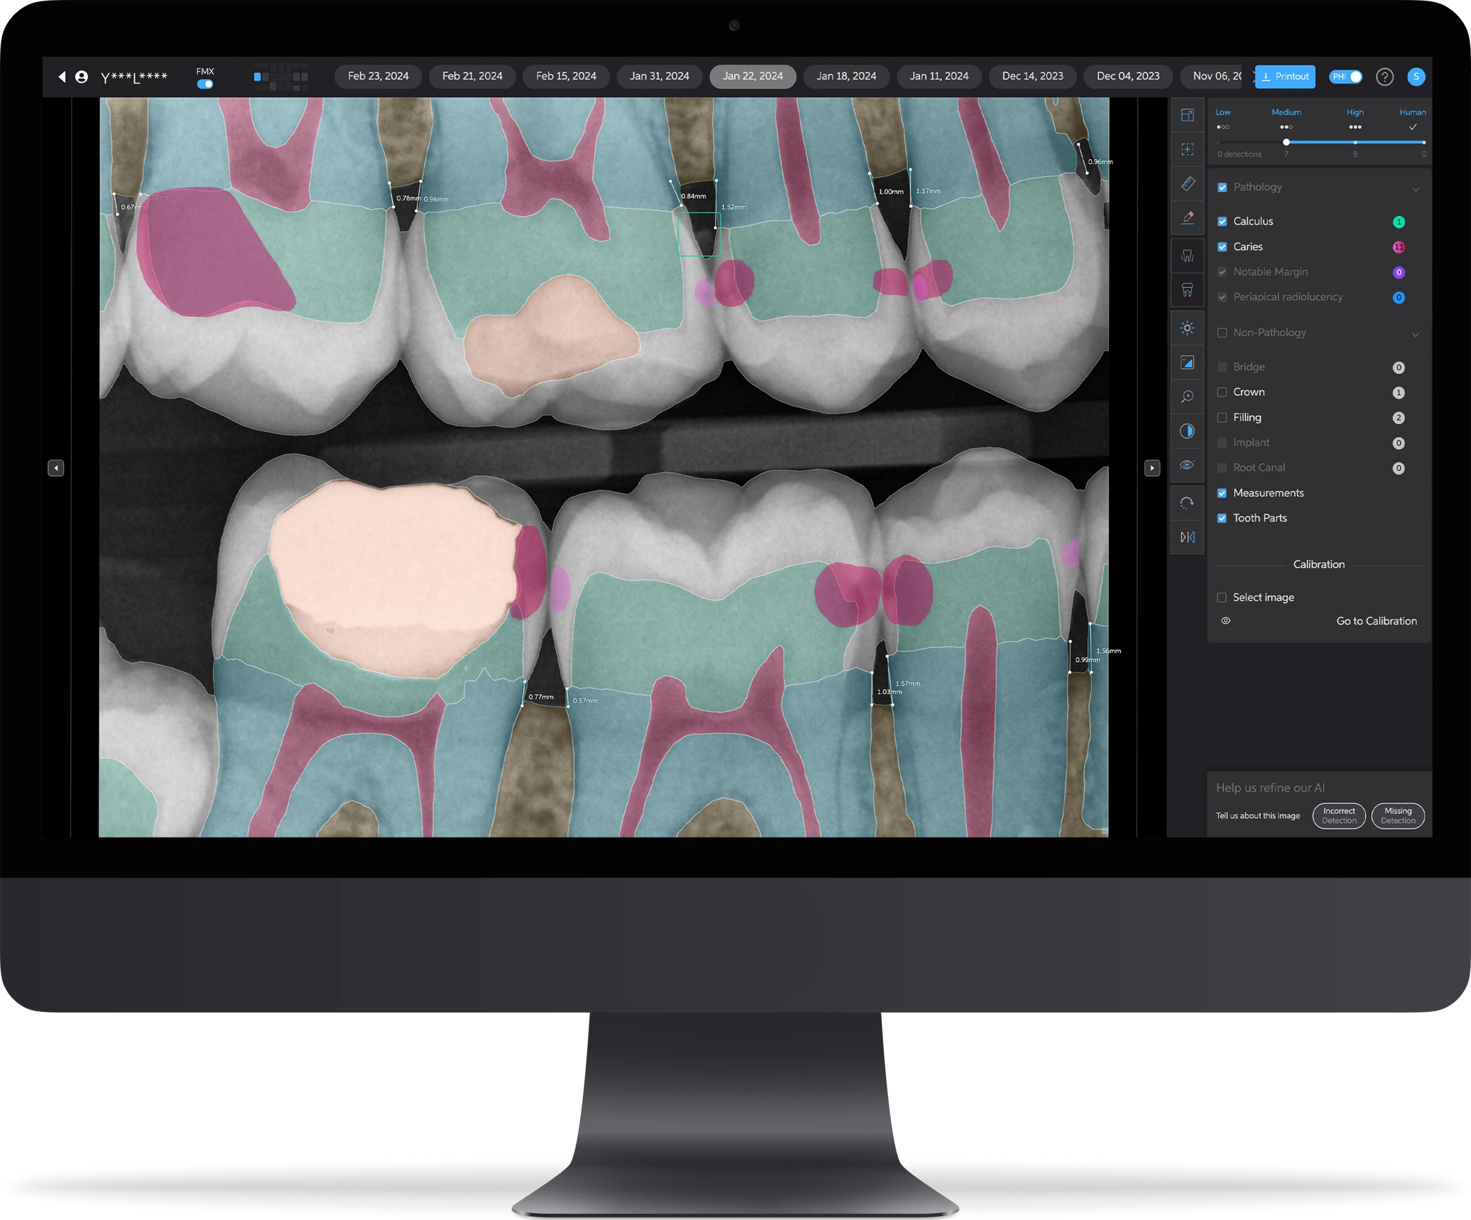Select the ruler measurement tool
Screen dimensions: 1471x1220
tap(1188, 184)
